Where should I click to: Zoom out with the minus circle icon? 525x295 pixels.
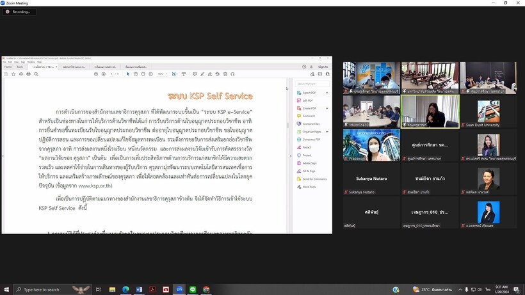pos(143,74)
